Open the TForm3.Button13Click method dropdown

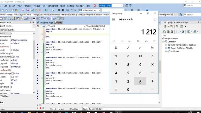96,26
